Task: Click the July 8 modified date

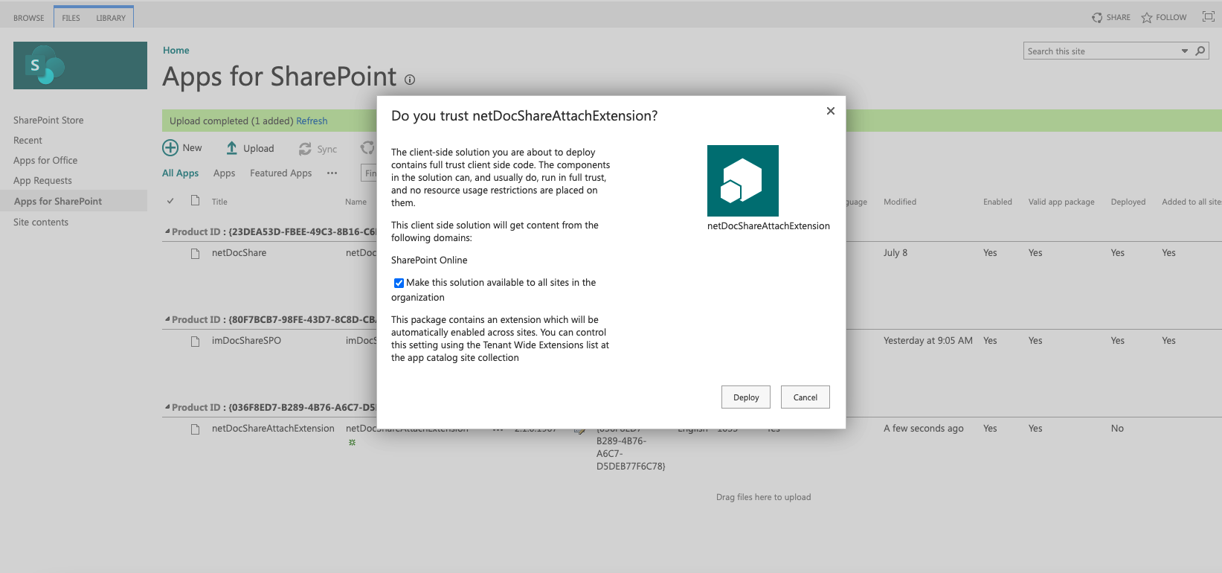Action: tap(895, 252)
